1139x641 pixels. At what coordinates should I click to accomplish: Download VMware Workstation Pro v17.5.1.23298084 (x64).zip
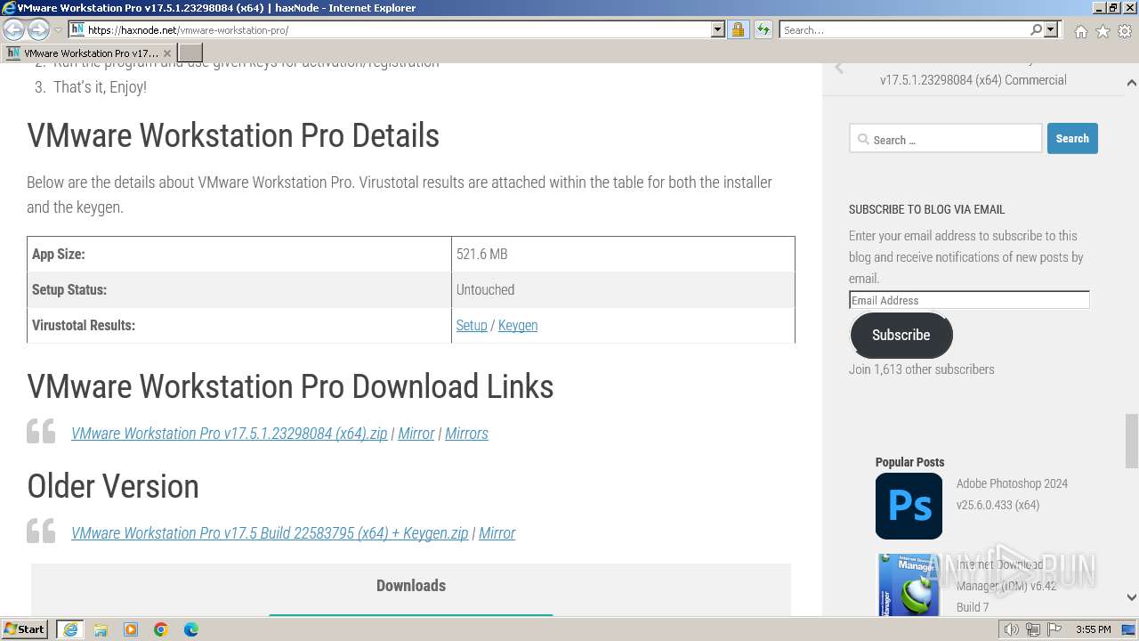pos(230,434)
